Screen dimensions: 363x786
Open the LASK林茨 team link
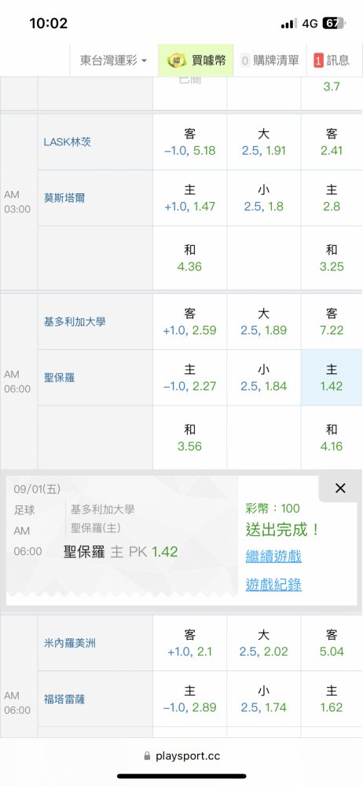coord(68,141)
